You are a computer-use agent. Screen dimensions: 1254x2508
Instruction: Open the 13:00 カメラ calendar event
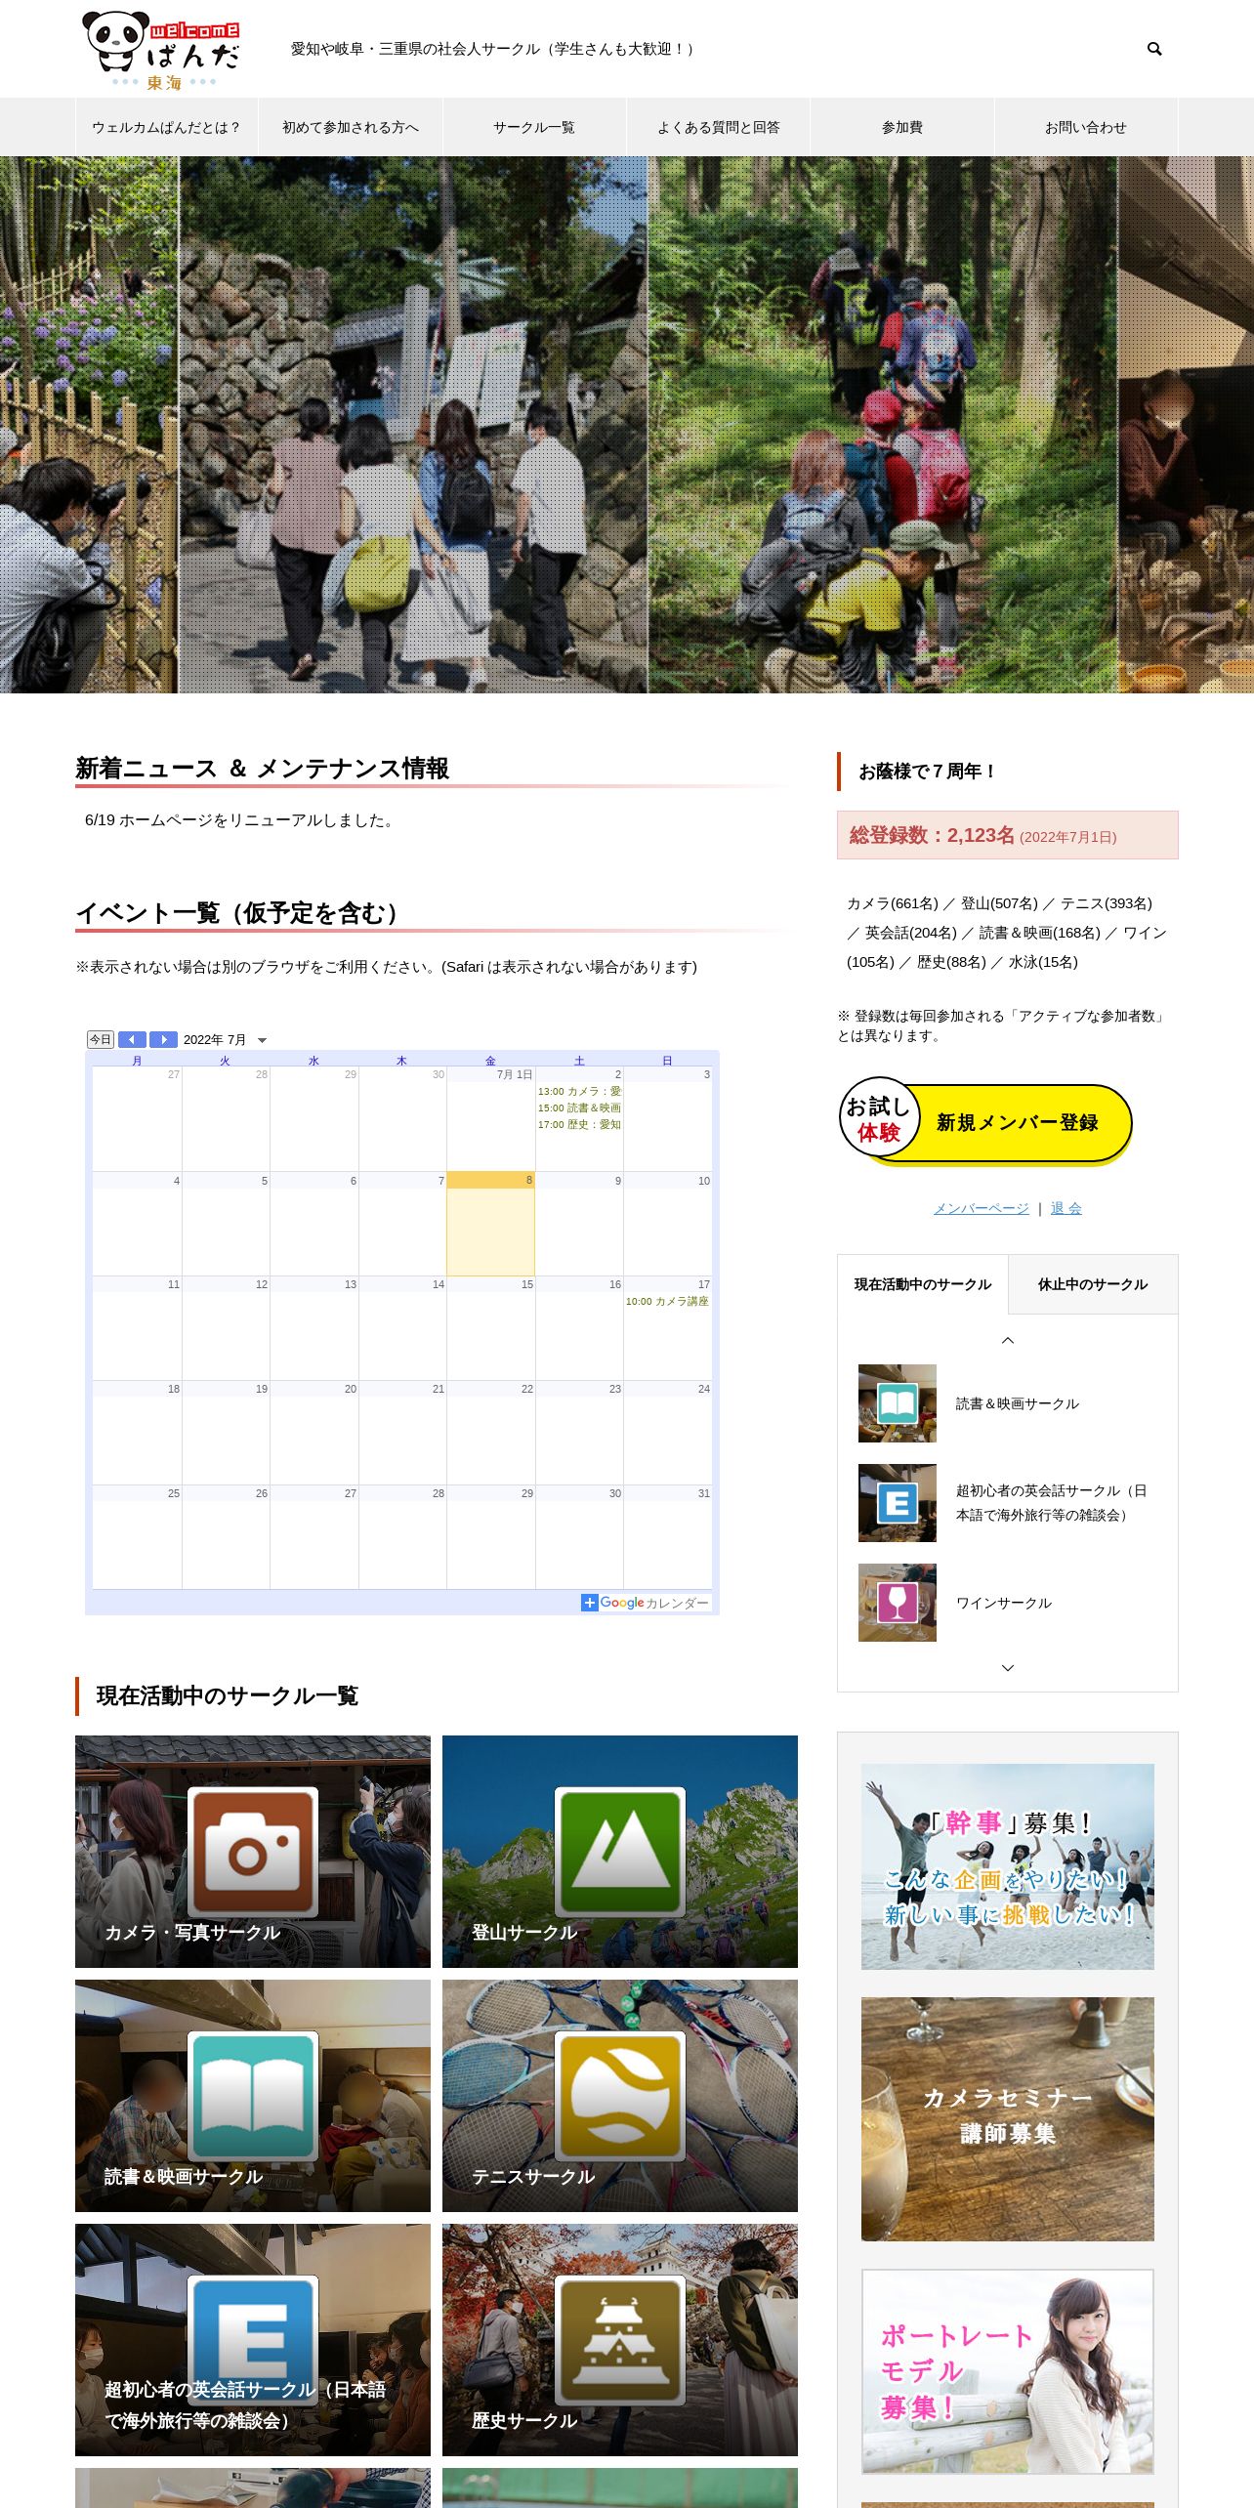point(579,1091)
